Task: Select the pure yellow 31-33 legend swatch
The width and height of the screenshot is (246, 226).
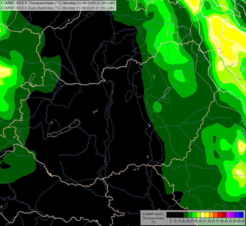Action: click(207, 215)
